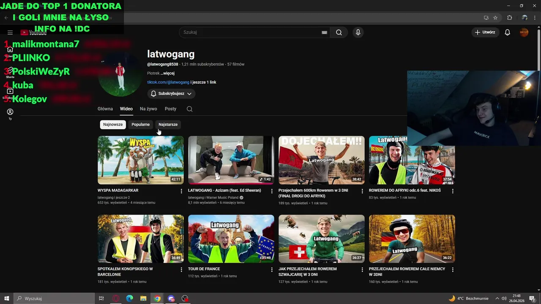Open Discord from the taskbar
This screenshot has height=304, width=541.
[171, 299]
